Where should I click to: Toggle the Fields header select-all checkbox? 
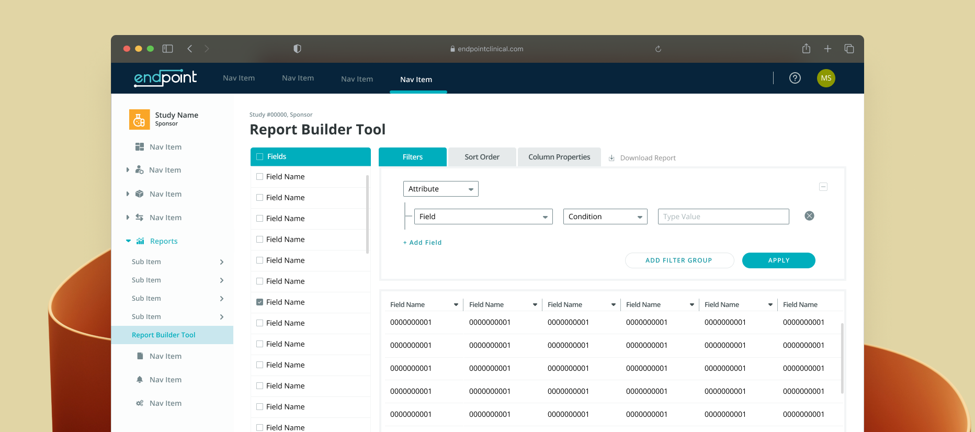pyautogui.click(x=259, y=156)
